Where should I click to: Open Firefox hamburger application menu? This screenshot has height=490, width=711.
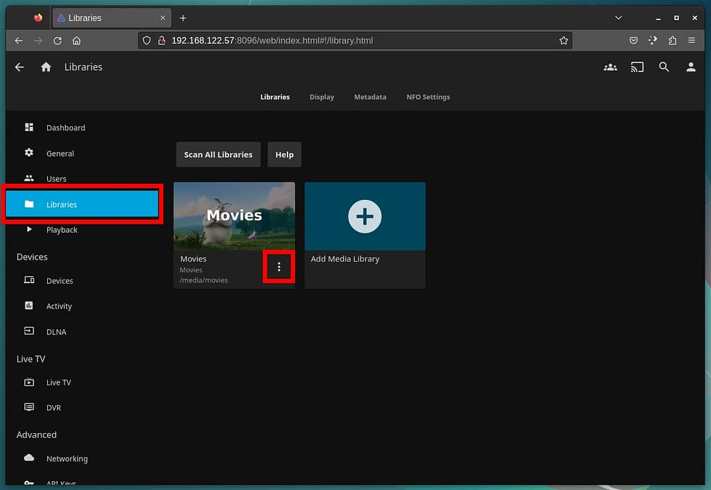pyautogui.click(x=692, y=40)
